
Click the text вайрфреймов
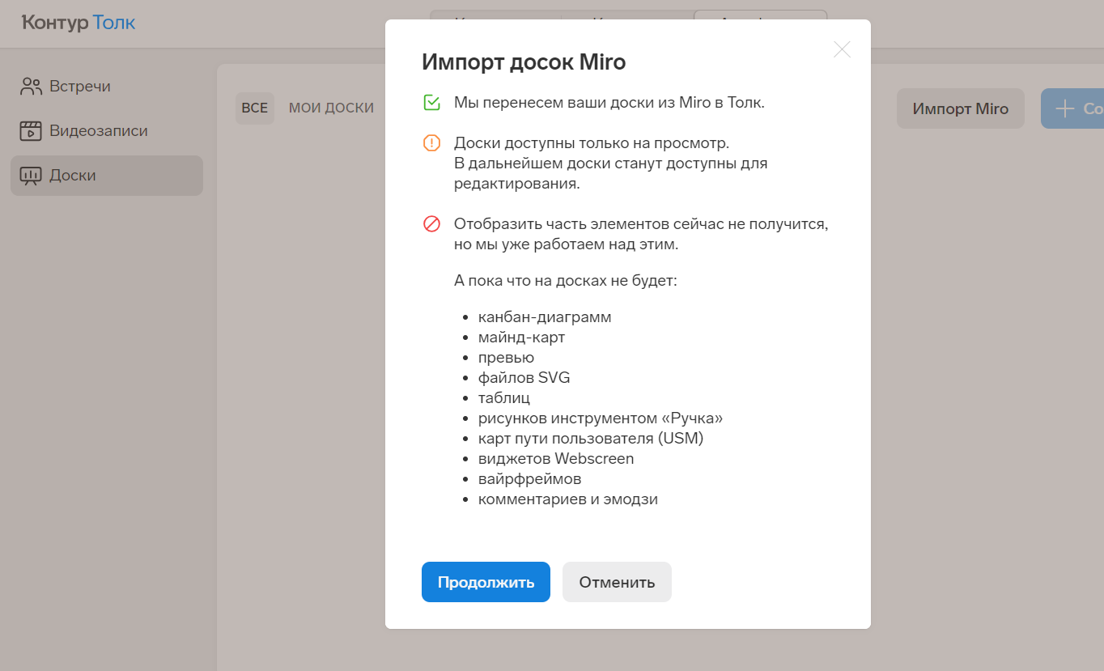[x=529, y=479]
